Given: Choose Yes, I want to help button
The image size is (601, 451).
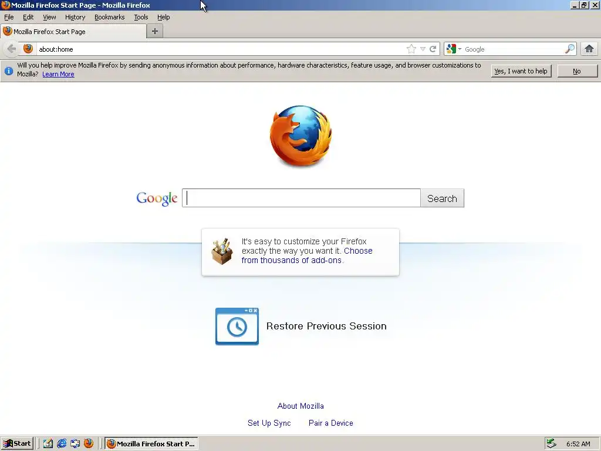Looking at the screenshot, I should point(521,71).
